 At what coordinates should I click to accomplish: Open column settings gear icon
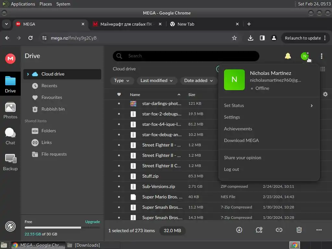tap(325, 94)
